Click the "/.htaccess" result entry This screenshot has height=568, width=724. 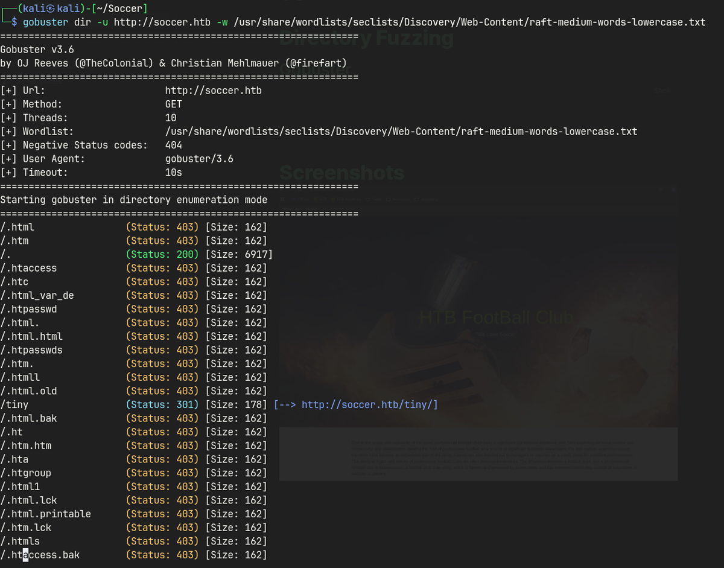point(28,268)
